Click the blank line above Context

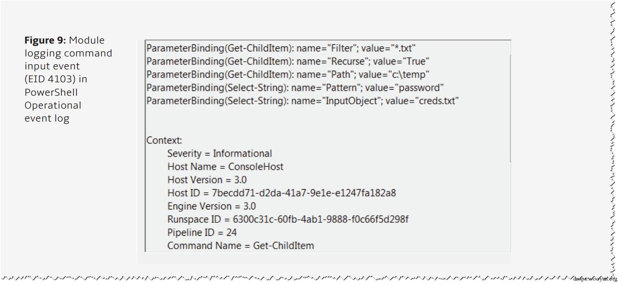point(328,121)
